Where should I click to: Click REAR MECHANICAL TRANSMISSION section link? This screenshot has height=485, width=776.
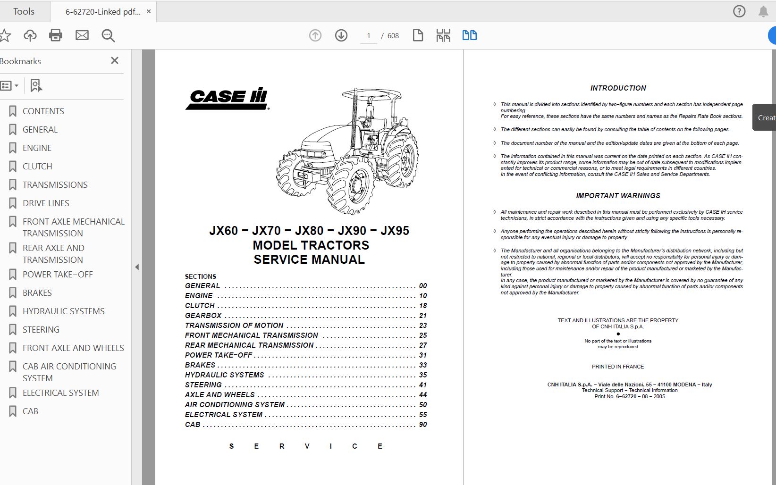(x=306, y=345)
